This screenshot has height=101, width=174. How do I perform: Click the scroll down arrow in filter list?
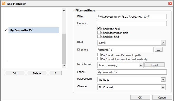tap(64, 66)
